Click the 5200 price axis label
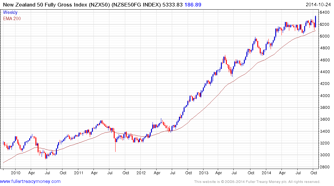This screenshot has width=334, height=186. tap(325, 24)
